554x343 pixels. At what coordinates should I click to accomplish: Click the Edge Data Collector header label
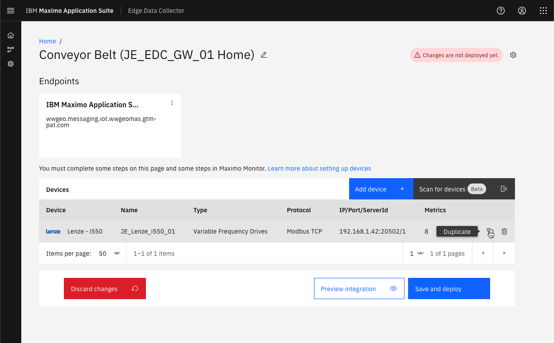(x=156, y=11)
